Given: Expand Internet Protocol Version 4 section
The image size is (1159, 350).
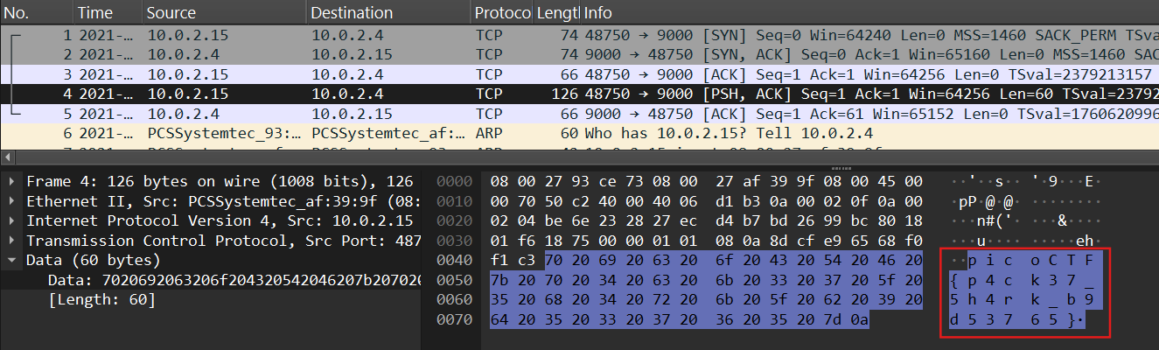Looking at the screenshot, I should tap(10, 221).
